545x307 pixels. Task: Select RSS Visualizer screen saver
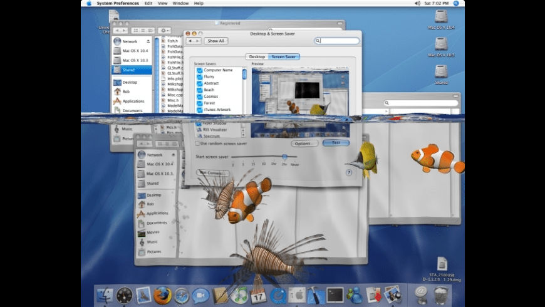(x=215, y=130)
